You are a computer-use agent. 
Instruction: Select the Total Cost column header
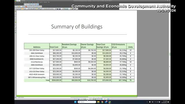pyautogui.click(x=56, y=46)
